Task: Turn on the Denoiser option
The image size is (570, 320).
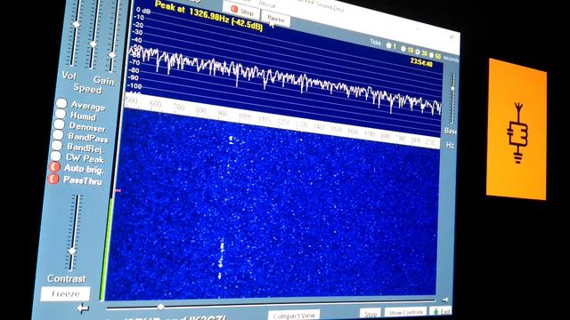Action: [59, 124]
